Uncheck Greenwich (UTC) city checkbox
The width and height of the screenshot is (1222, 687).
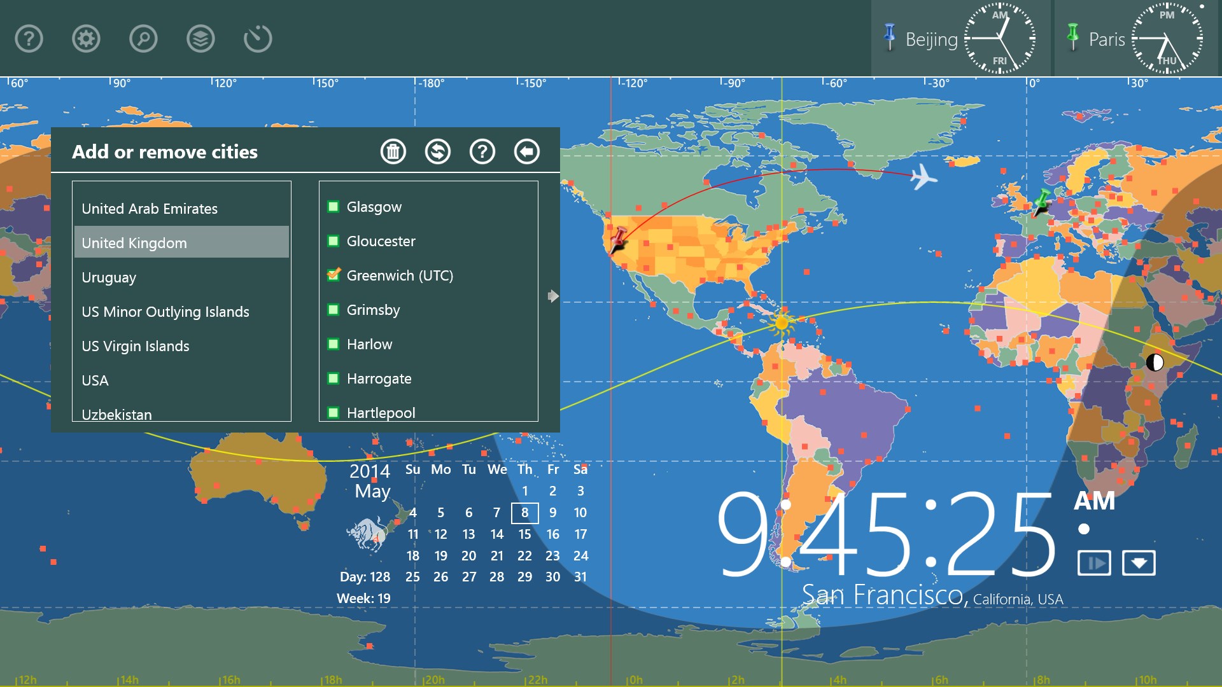tap(333, 275)
